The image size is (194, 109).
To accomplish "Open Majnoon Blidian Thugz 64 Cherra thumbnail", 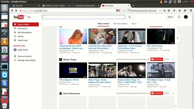I will coord(132,70).
